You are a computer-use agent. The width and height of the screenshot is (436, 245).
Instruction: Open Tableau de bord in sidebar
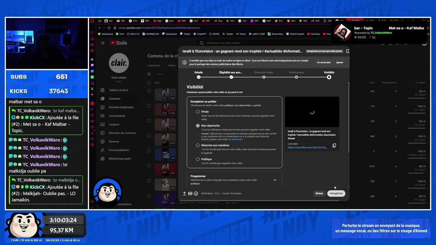point(118,90)
